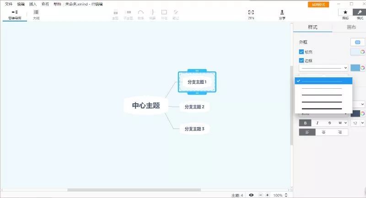The height and width of the screenshot is (198, 366).
Task: Open the View (查看) menu
Action: click(45, 4)
